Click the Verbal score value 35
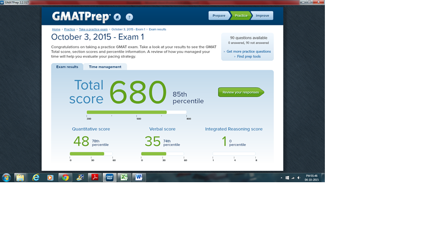The width and height of the screenshot is (442, 248). pos(153,141)
